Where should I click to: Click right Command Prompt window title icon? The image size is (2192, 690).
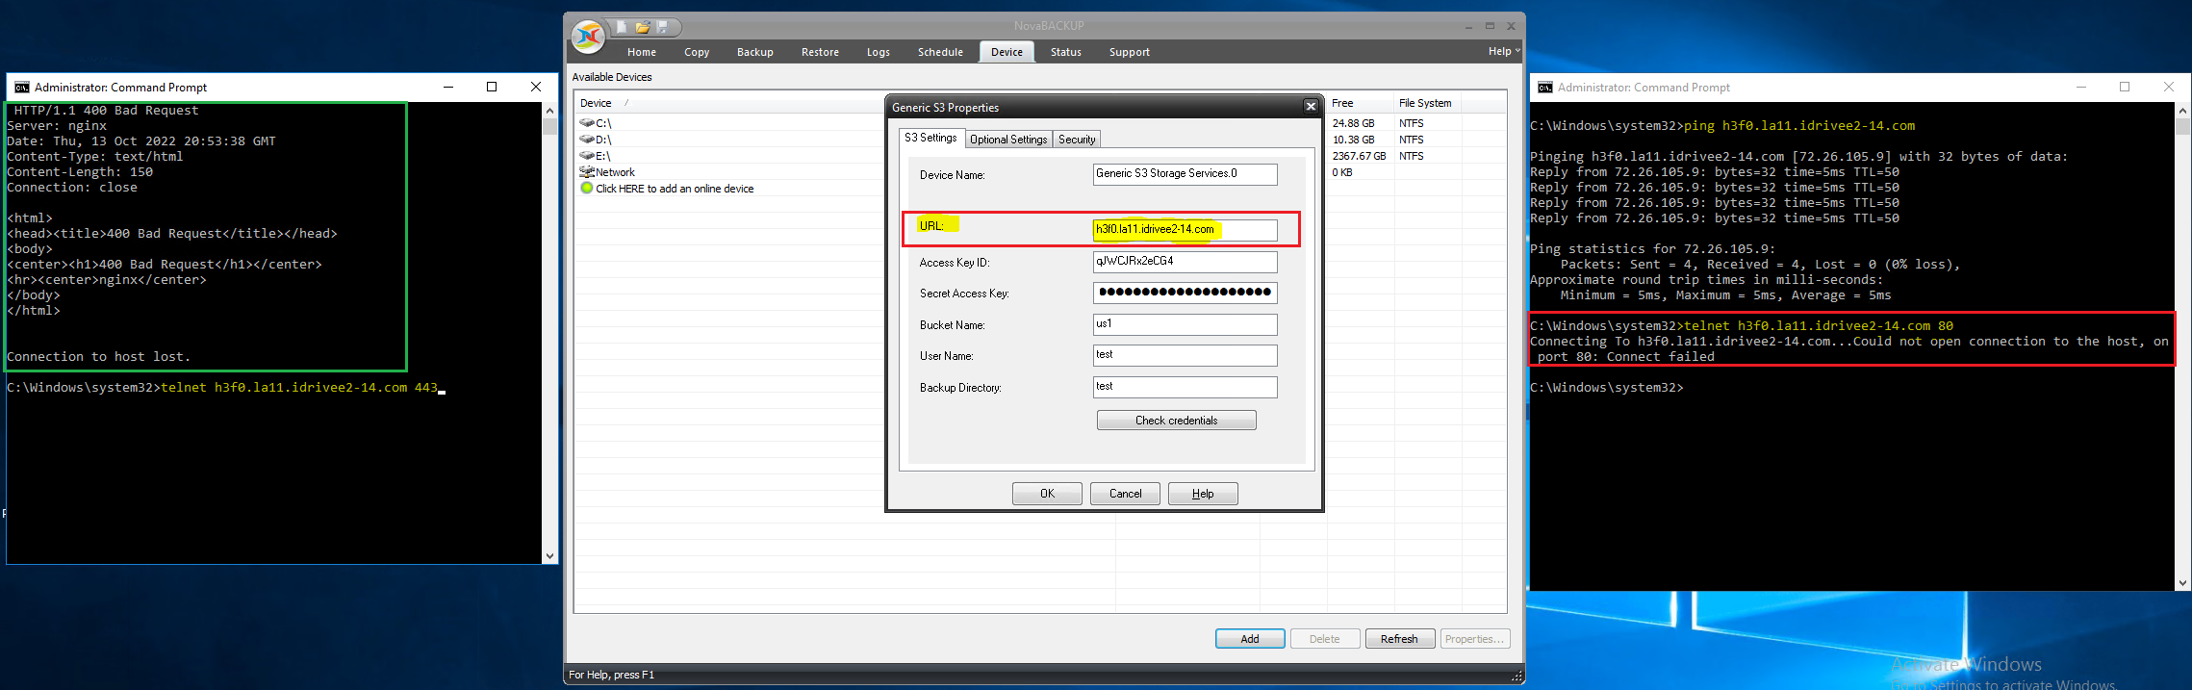click(x=1545, y=87)
